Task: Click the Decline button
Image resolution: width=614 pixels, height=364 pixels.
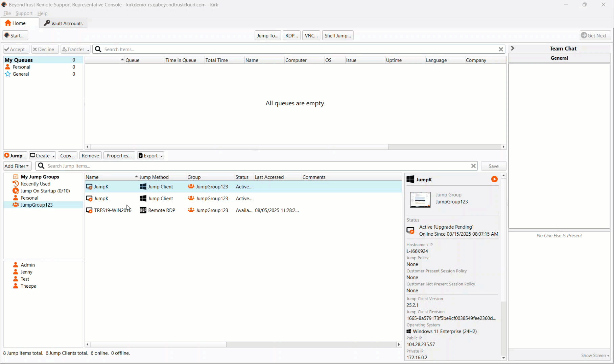Action: coord(45,49)
